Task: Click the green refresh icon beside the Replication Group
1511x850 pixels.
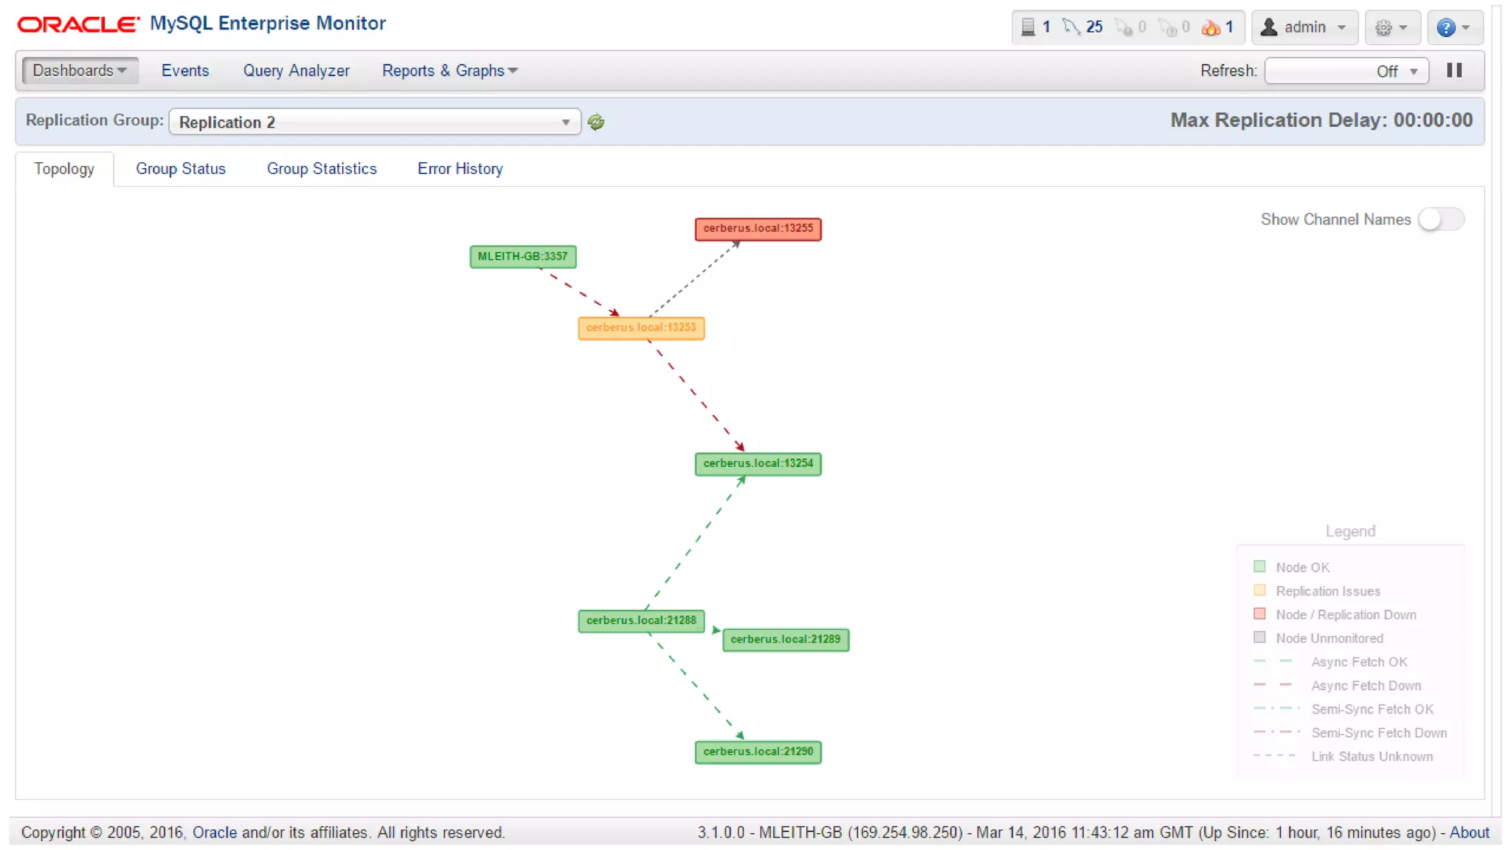Action: point(596,122)
